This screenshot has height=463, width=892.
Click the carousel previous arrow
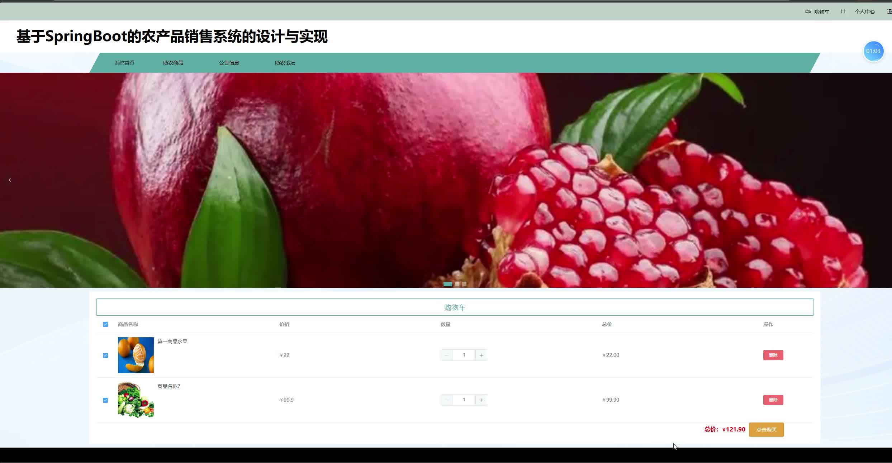pyautogui.click(x=10, y=180)
